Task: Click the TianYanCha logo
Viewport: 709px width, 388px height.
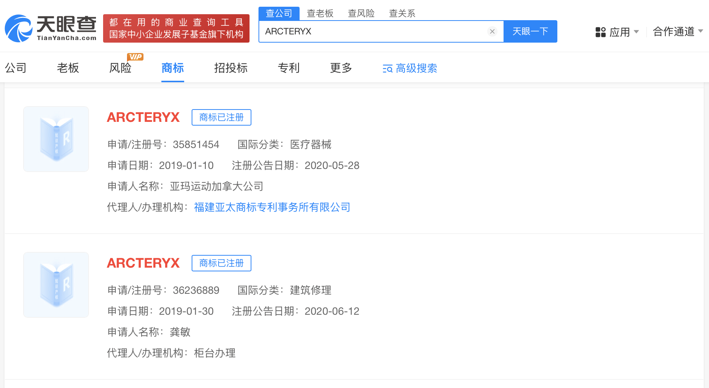Action: [51, 28]
